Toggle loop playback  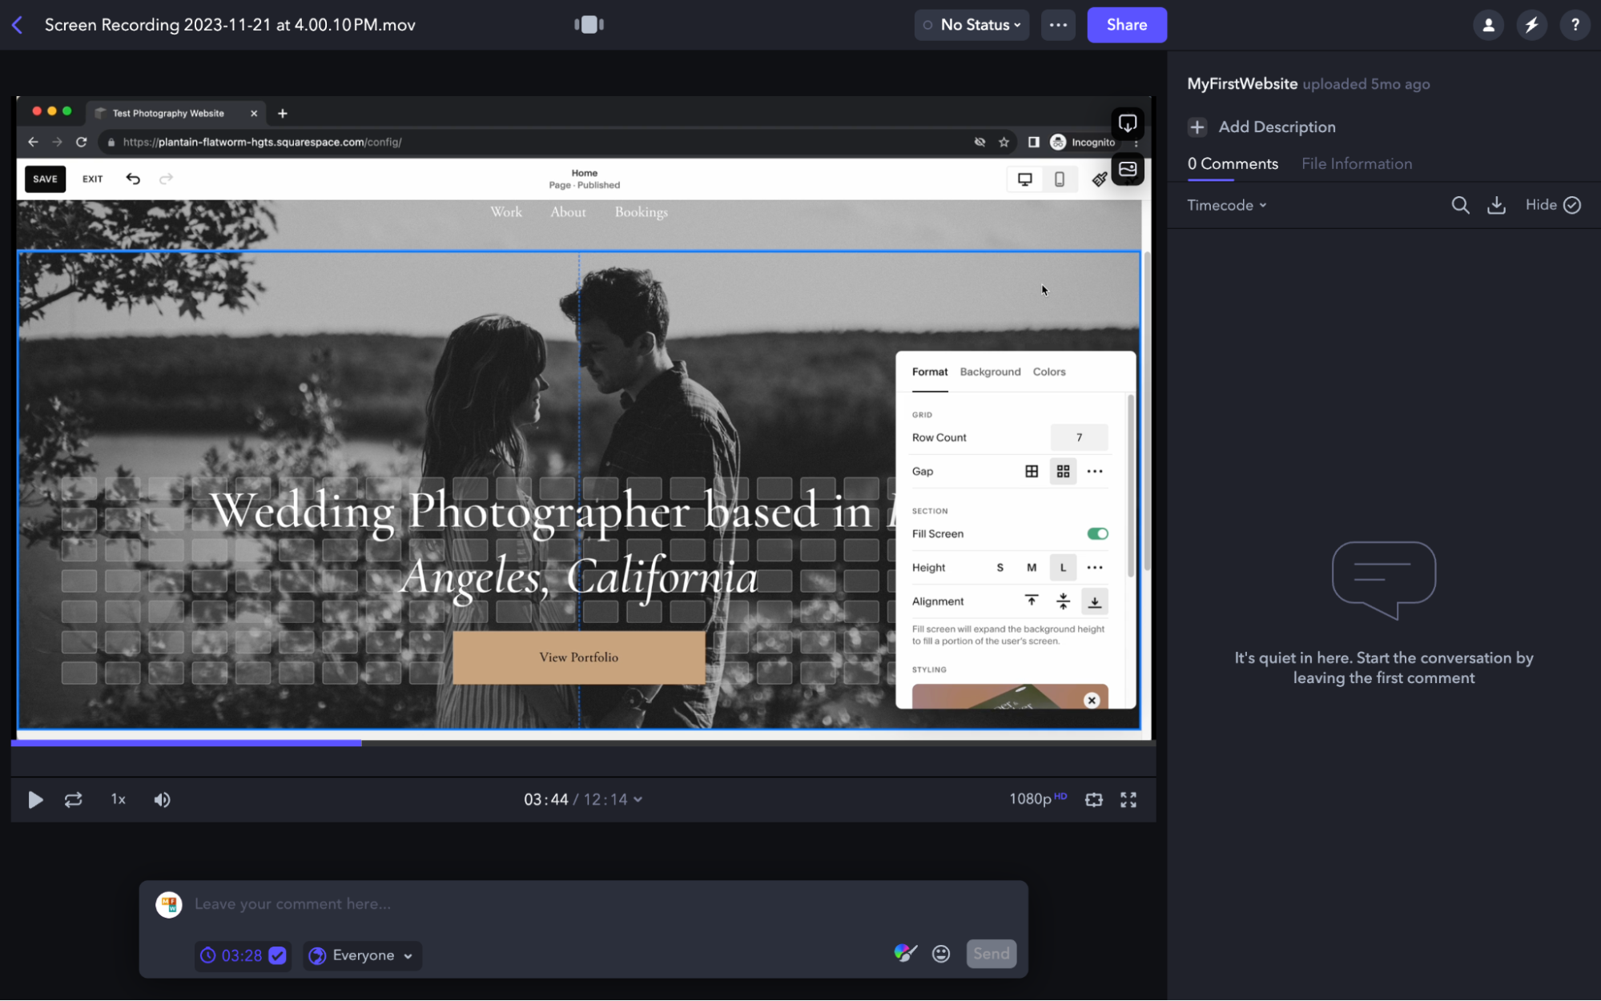coord(73,799)
